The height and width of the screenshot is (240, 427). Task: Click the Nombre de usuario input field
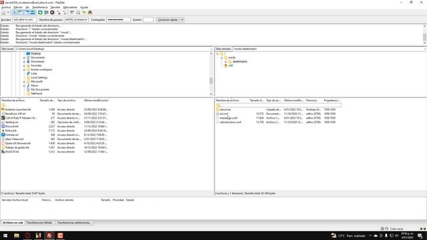[x=76, y=20]
